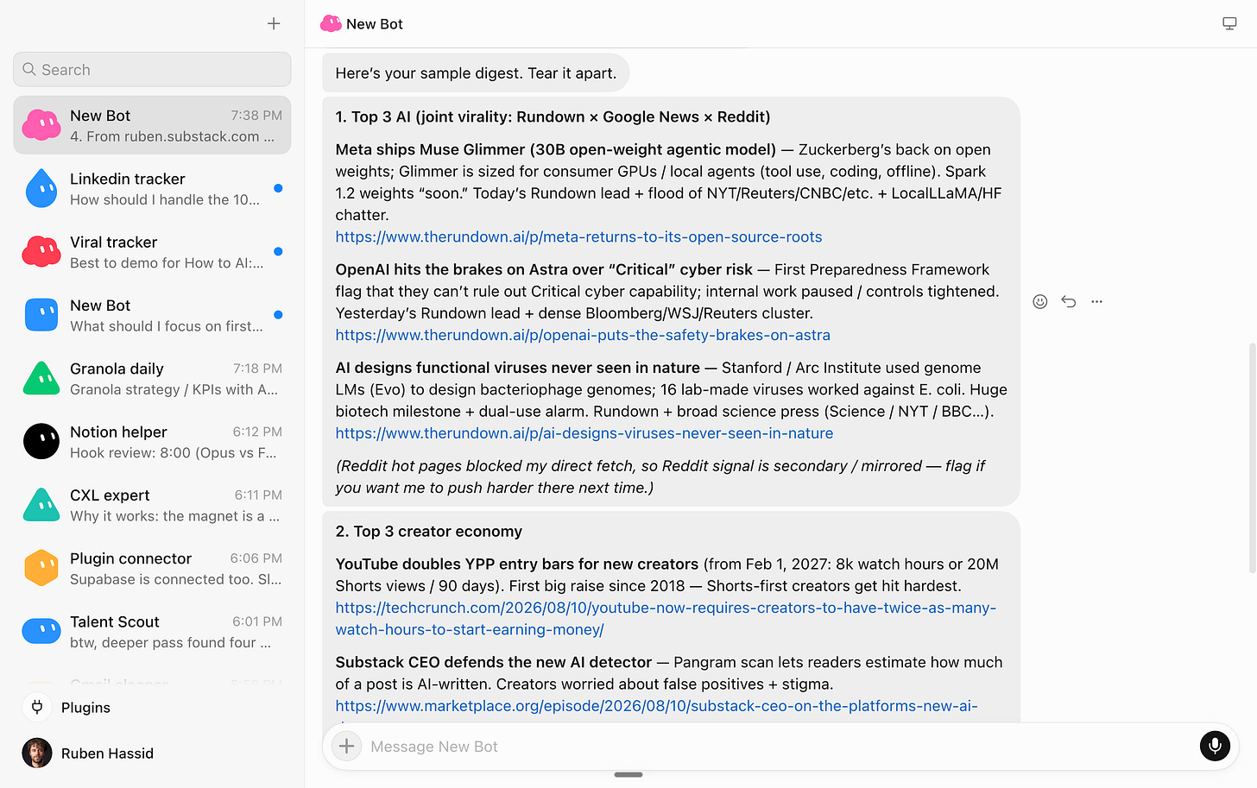Viewport: 1257px width, 788px height.
Task: Click the microphone button for voice input
Action: pyautogui.click(x=1215, y=746)
